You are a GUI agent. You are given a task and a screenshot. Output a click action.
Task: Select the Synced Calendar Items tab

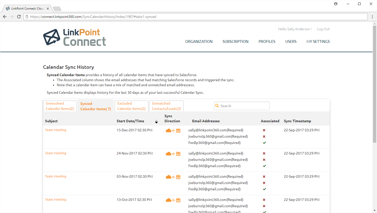tap(96, 106)
